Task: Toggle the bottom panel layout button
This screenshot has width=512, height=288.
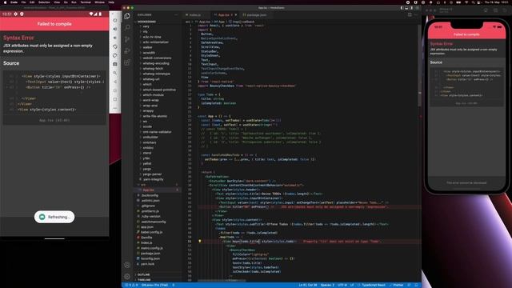Action: point(407,8)
